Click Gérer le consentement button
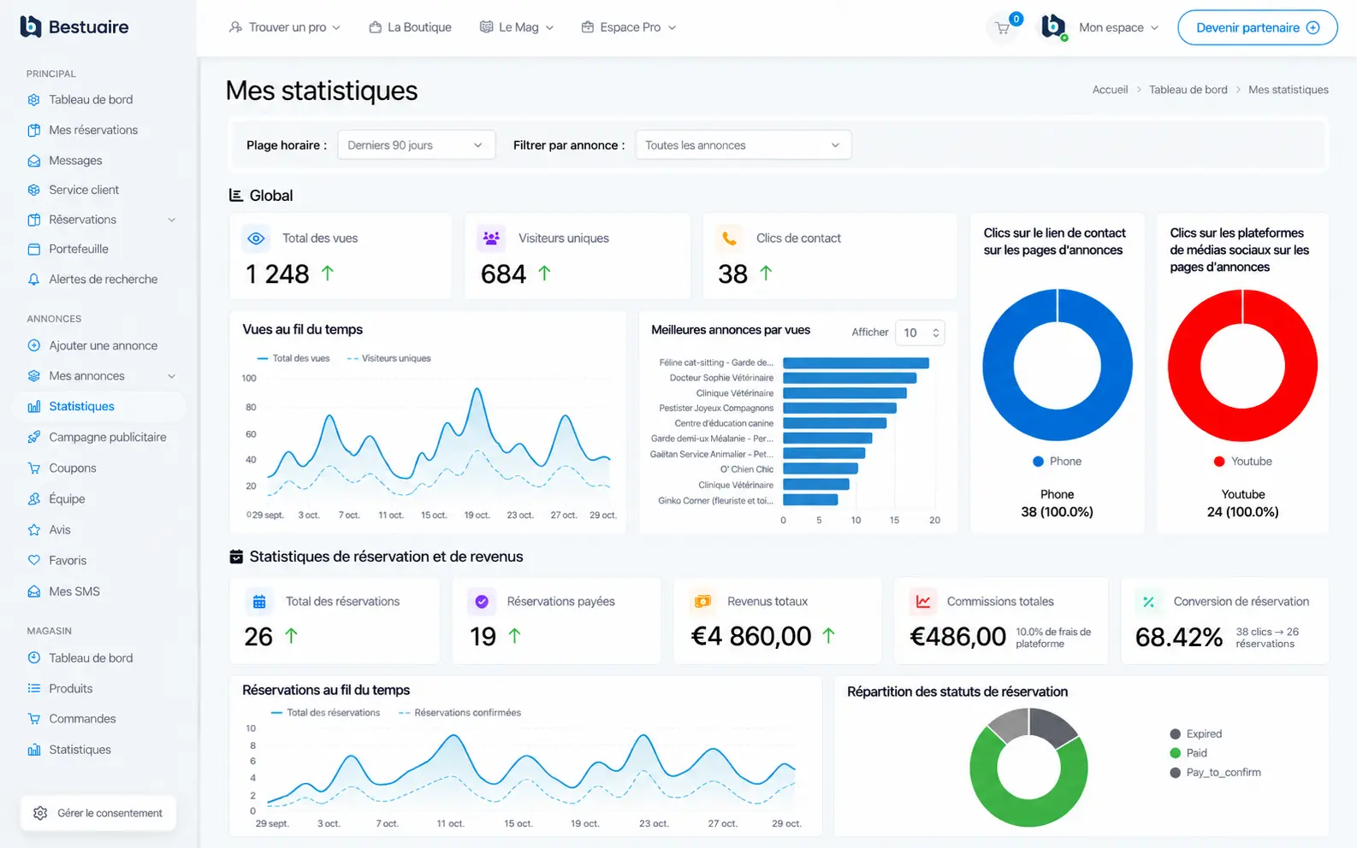This screenshot has width=1357, height=848. [98, 813]
